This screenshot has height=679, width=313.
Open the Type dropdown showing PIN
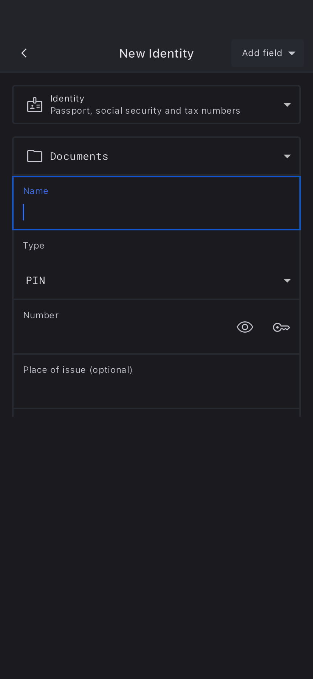(151, 280)
